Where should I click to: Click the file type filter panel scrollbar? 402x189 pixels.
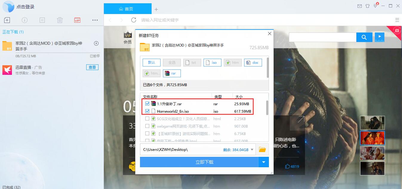(268, 67)
